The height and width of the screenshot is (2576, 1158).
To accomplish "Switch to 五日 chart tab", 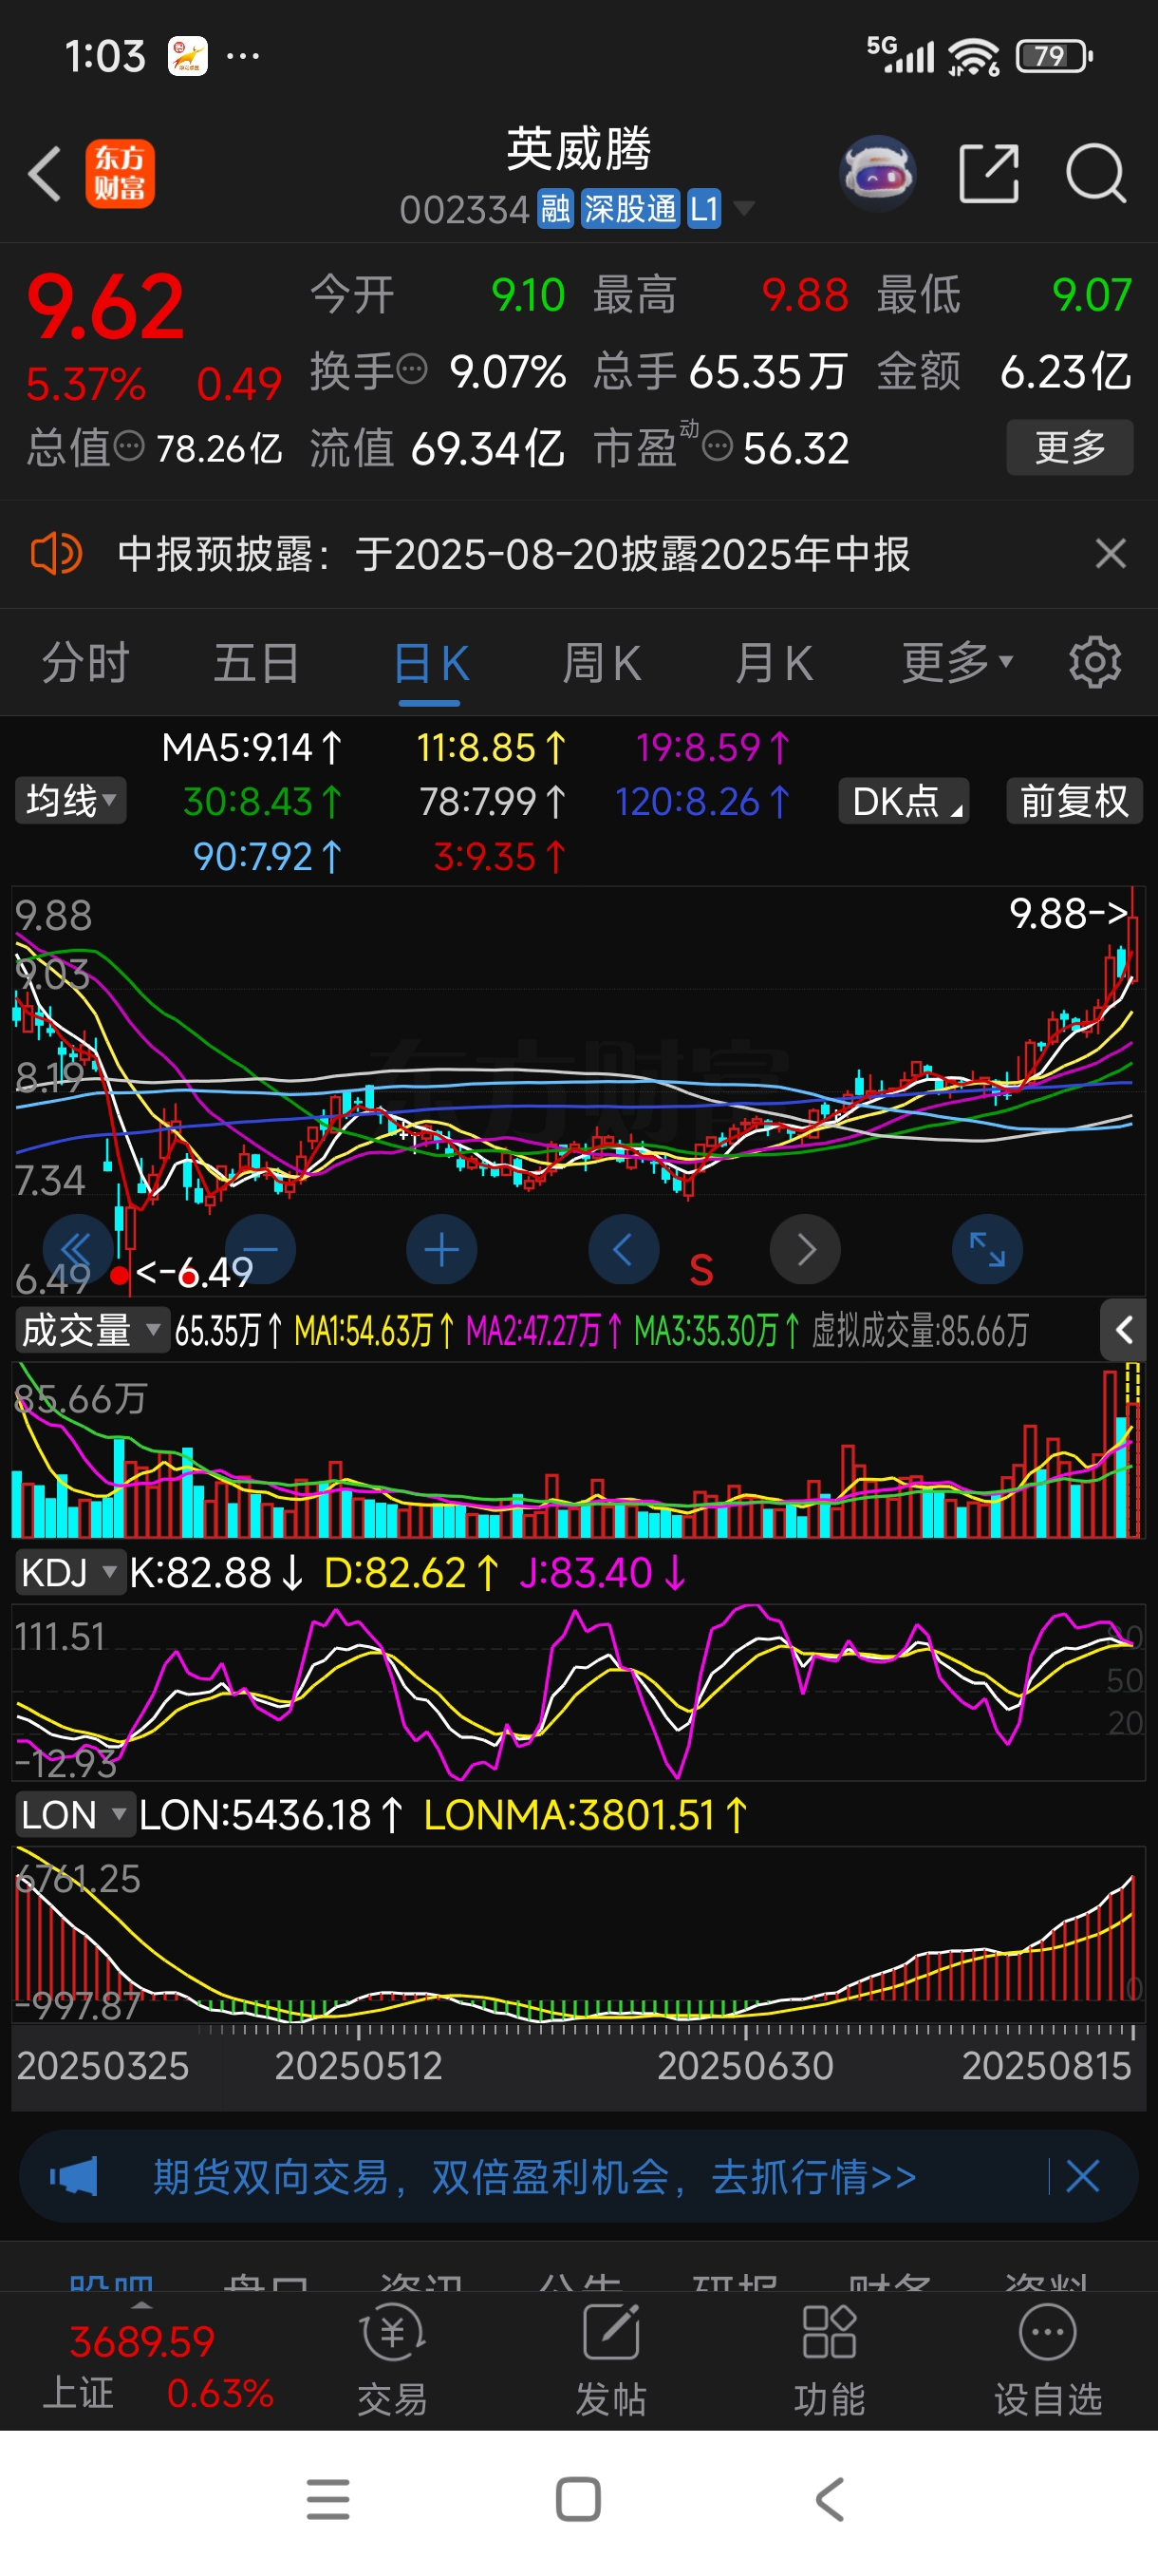I will coord(257,662).
